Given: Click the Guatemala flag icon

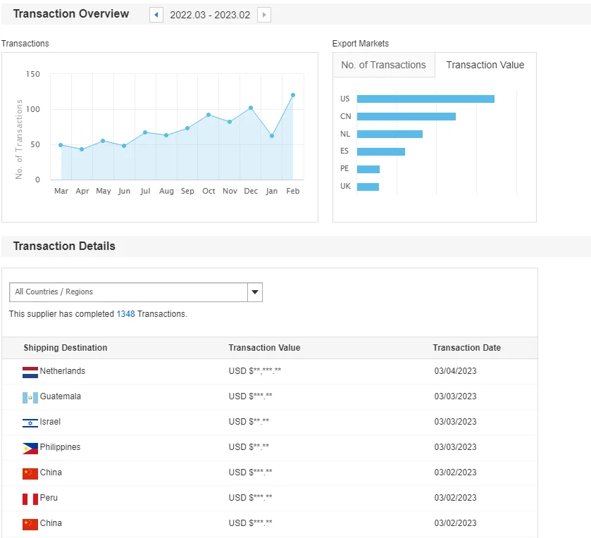Looking at the screenshot, I should 30,397.
